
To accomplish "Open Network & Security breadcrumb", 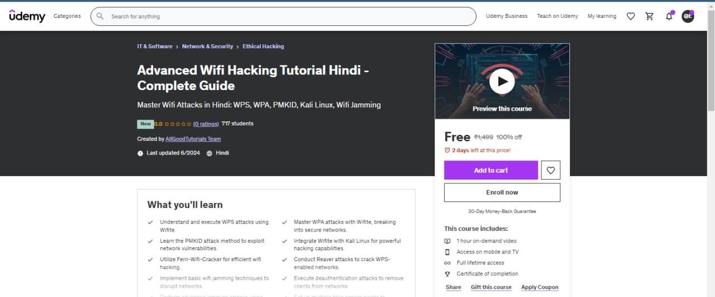I will [207, 46].
